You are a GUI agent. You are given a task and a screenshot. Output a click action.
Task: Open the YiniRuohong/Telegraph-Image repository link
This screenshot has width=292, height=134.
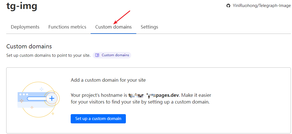pos(262,6)
